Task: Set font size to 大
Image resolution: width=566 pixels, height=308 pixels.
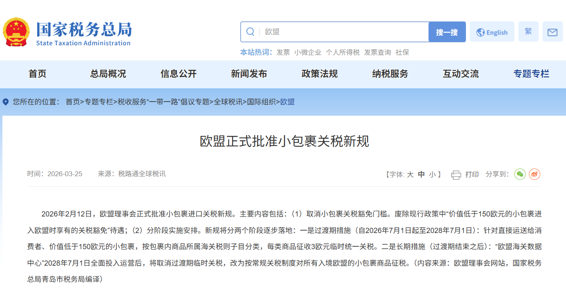Action: pos(410,175)
